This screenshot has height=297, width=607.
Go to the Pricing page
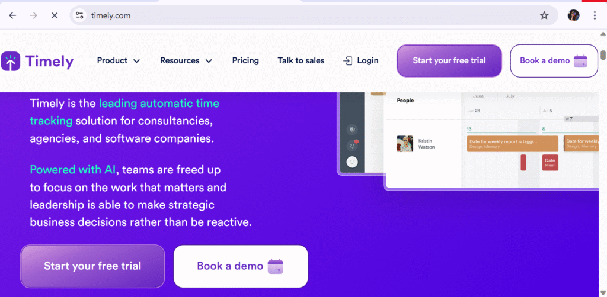245,60
